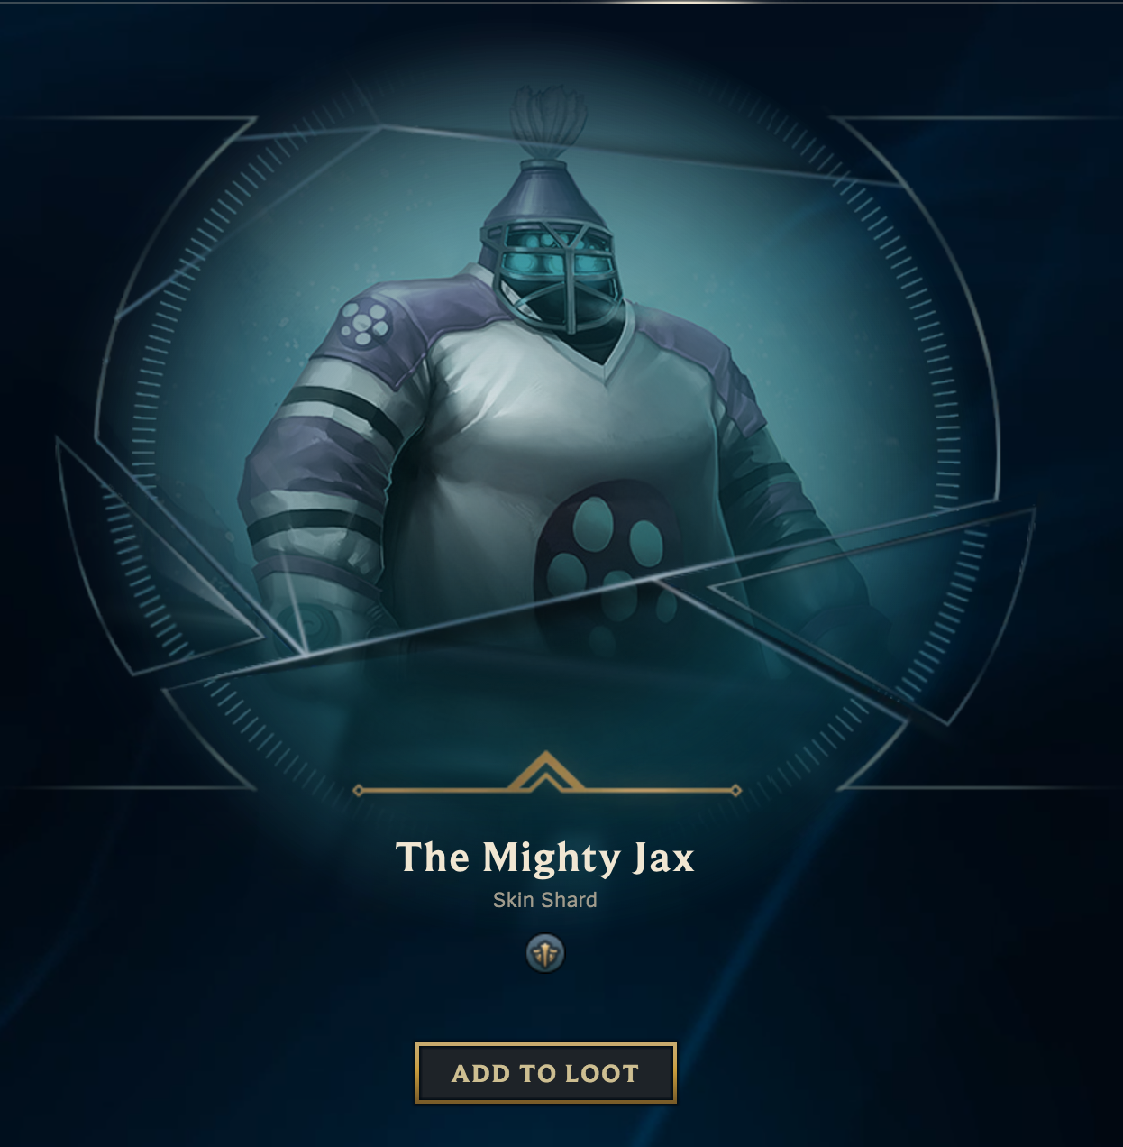Select the Skin Shard label
The image size is (1123, 1147).
(x=545, y=900)
